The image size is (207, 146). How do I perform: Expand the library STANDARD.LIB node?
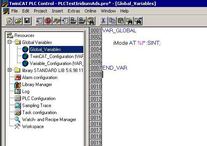click(9, 70)
